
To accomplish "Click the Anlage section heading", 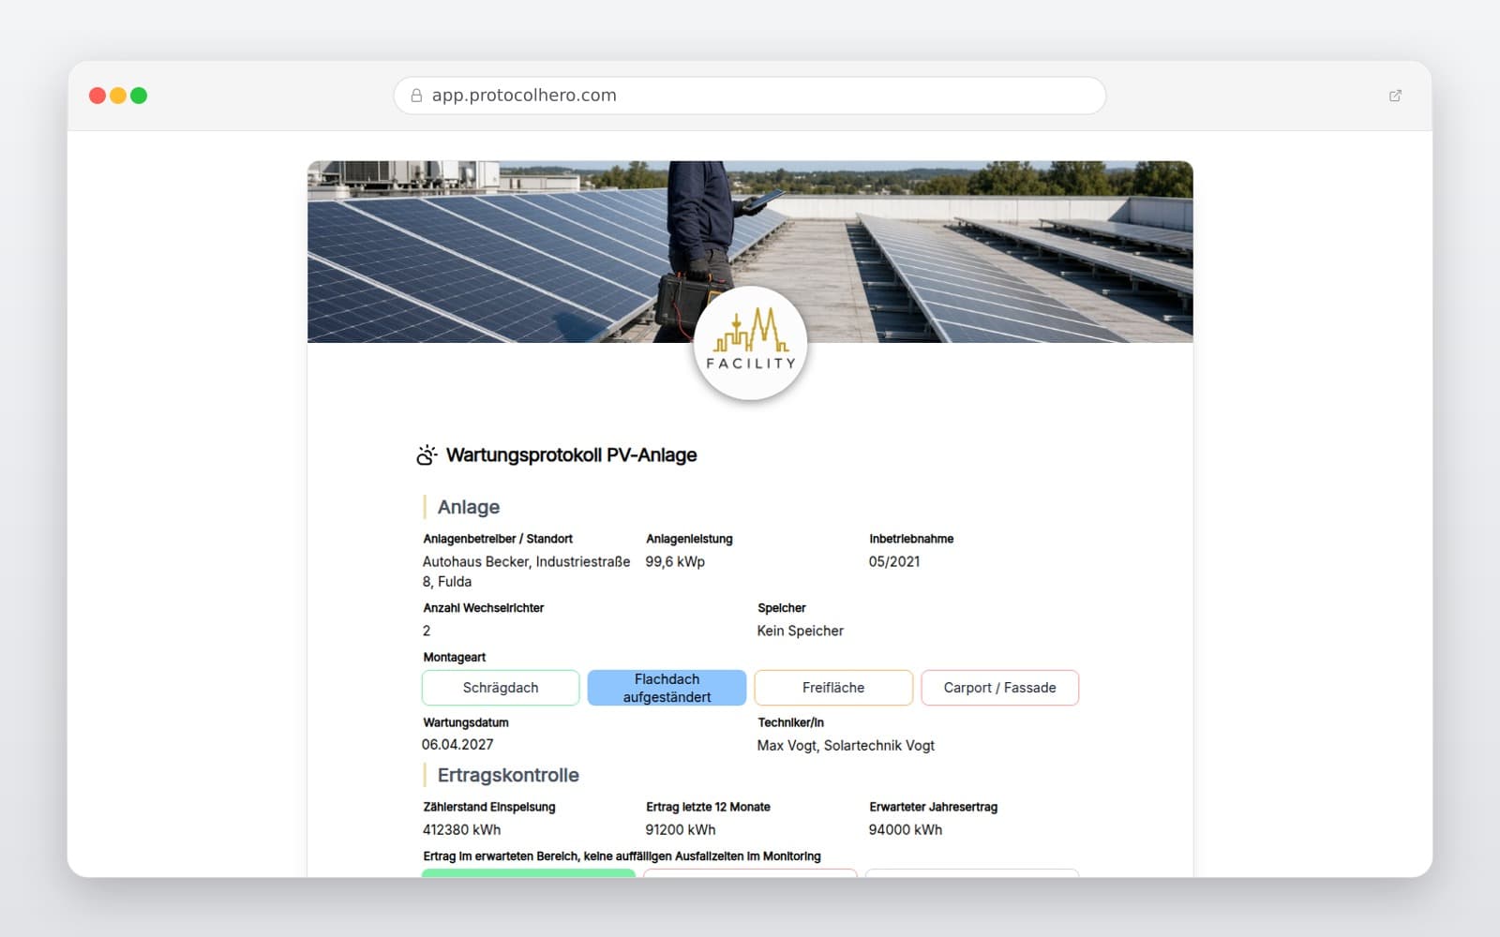I will pos(469,507).
